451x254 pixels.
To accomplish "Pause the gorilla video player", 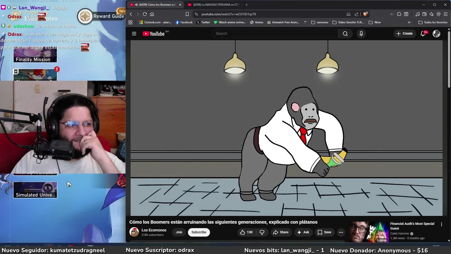I will (286, 128).
